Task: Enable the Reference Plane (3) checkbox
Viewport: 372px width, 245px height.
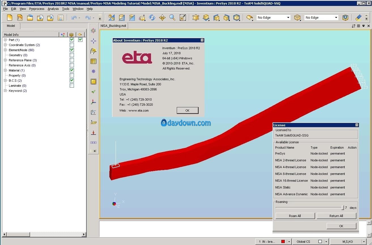Action: (72, 60)
